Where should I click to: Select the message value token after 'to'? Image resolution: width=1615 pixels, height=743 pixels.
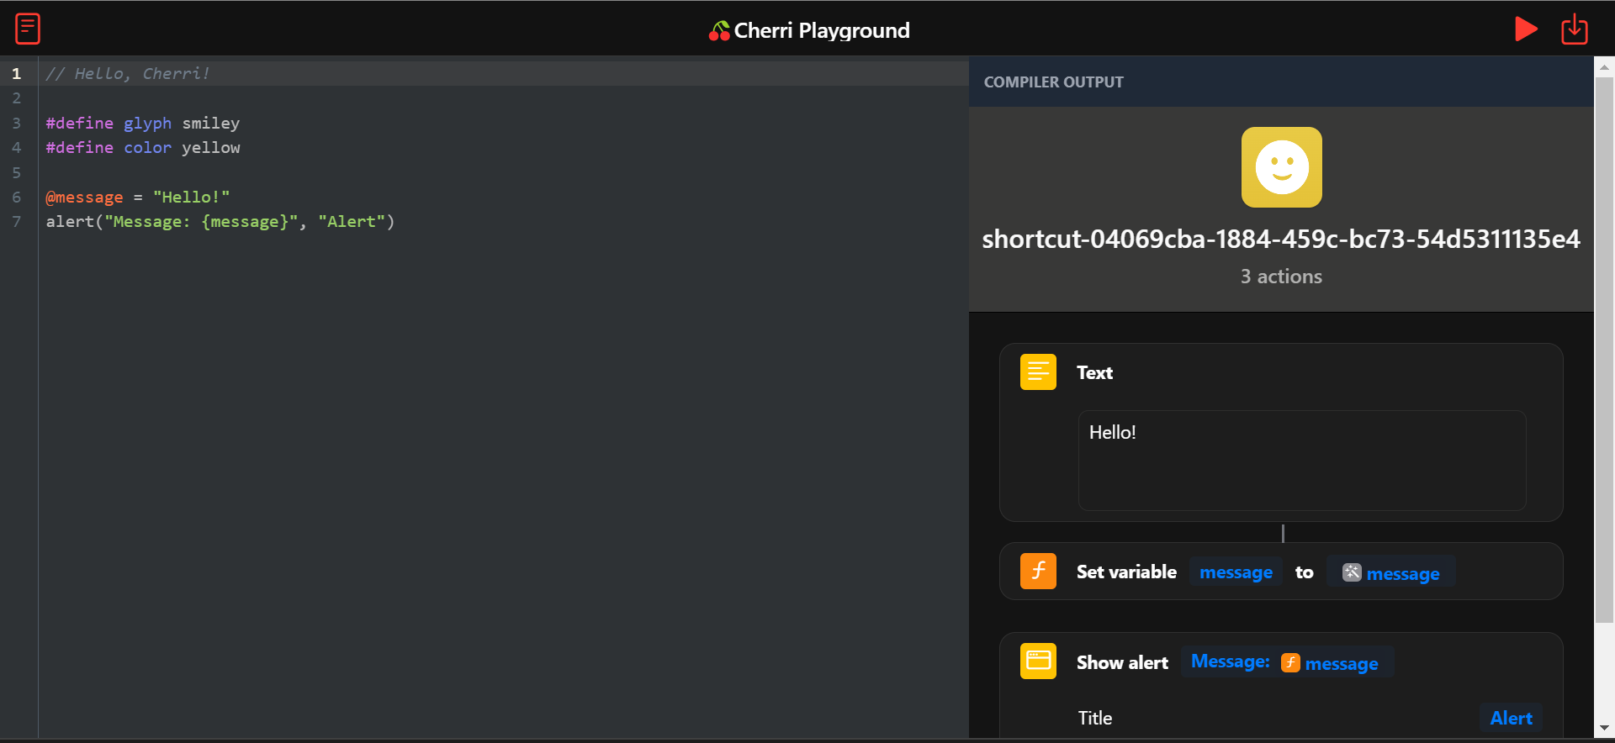pyautogui.click(x=1391, y=572)
